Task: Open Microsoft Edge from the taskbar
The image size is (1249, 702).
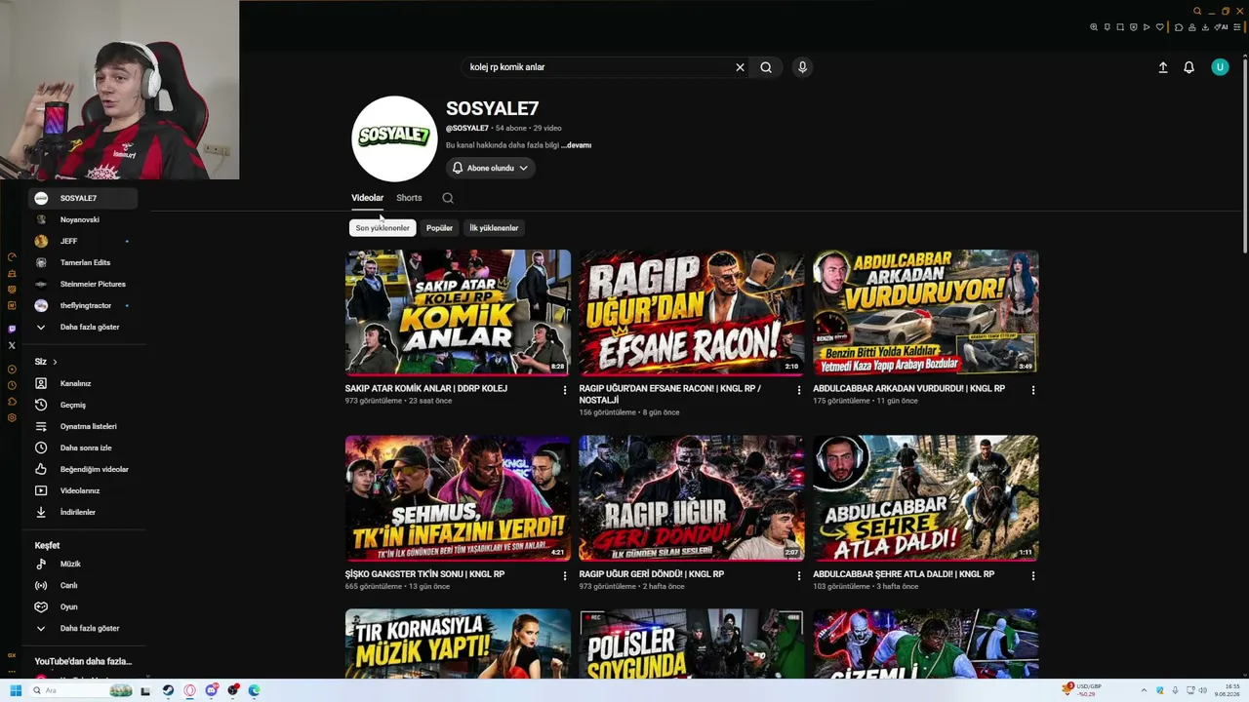Action: (x=254, y=690)
